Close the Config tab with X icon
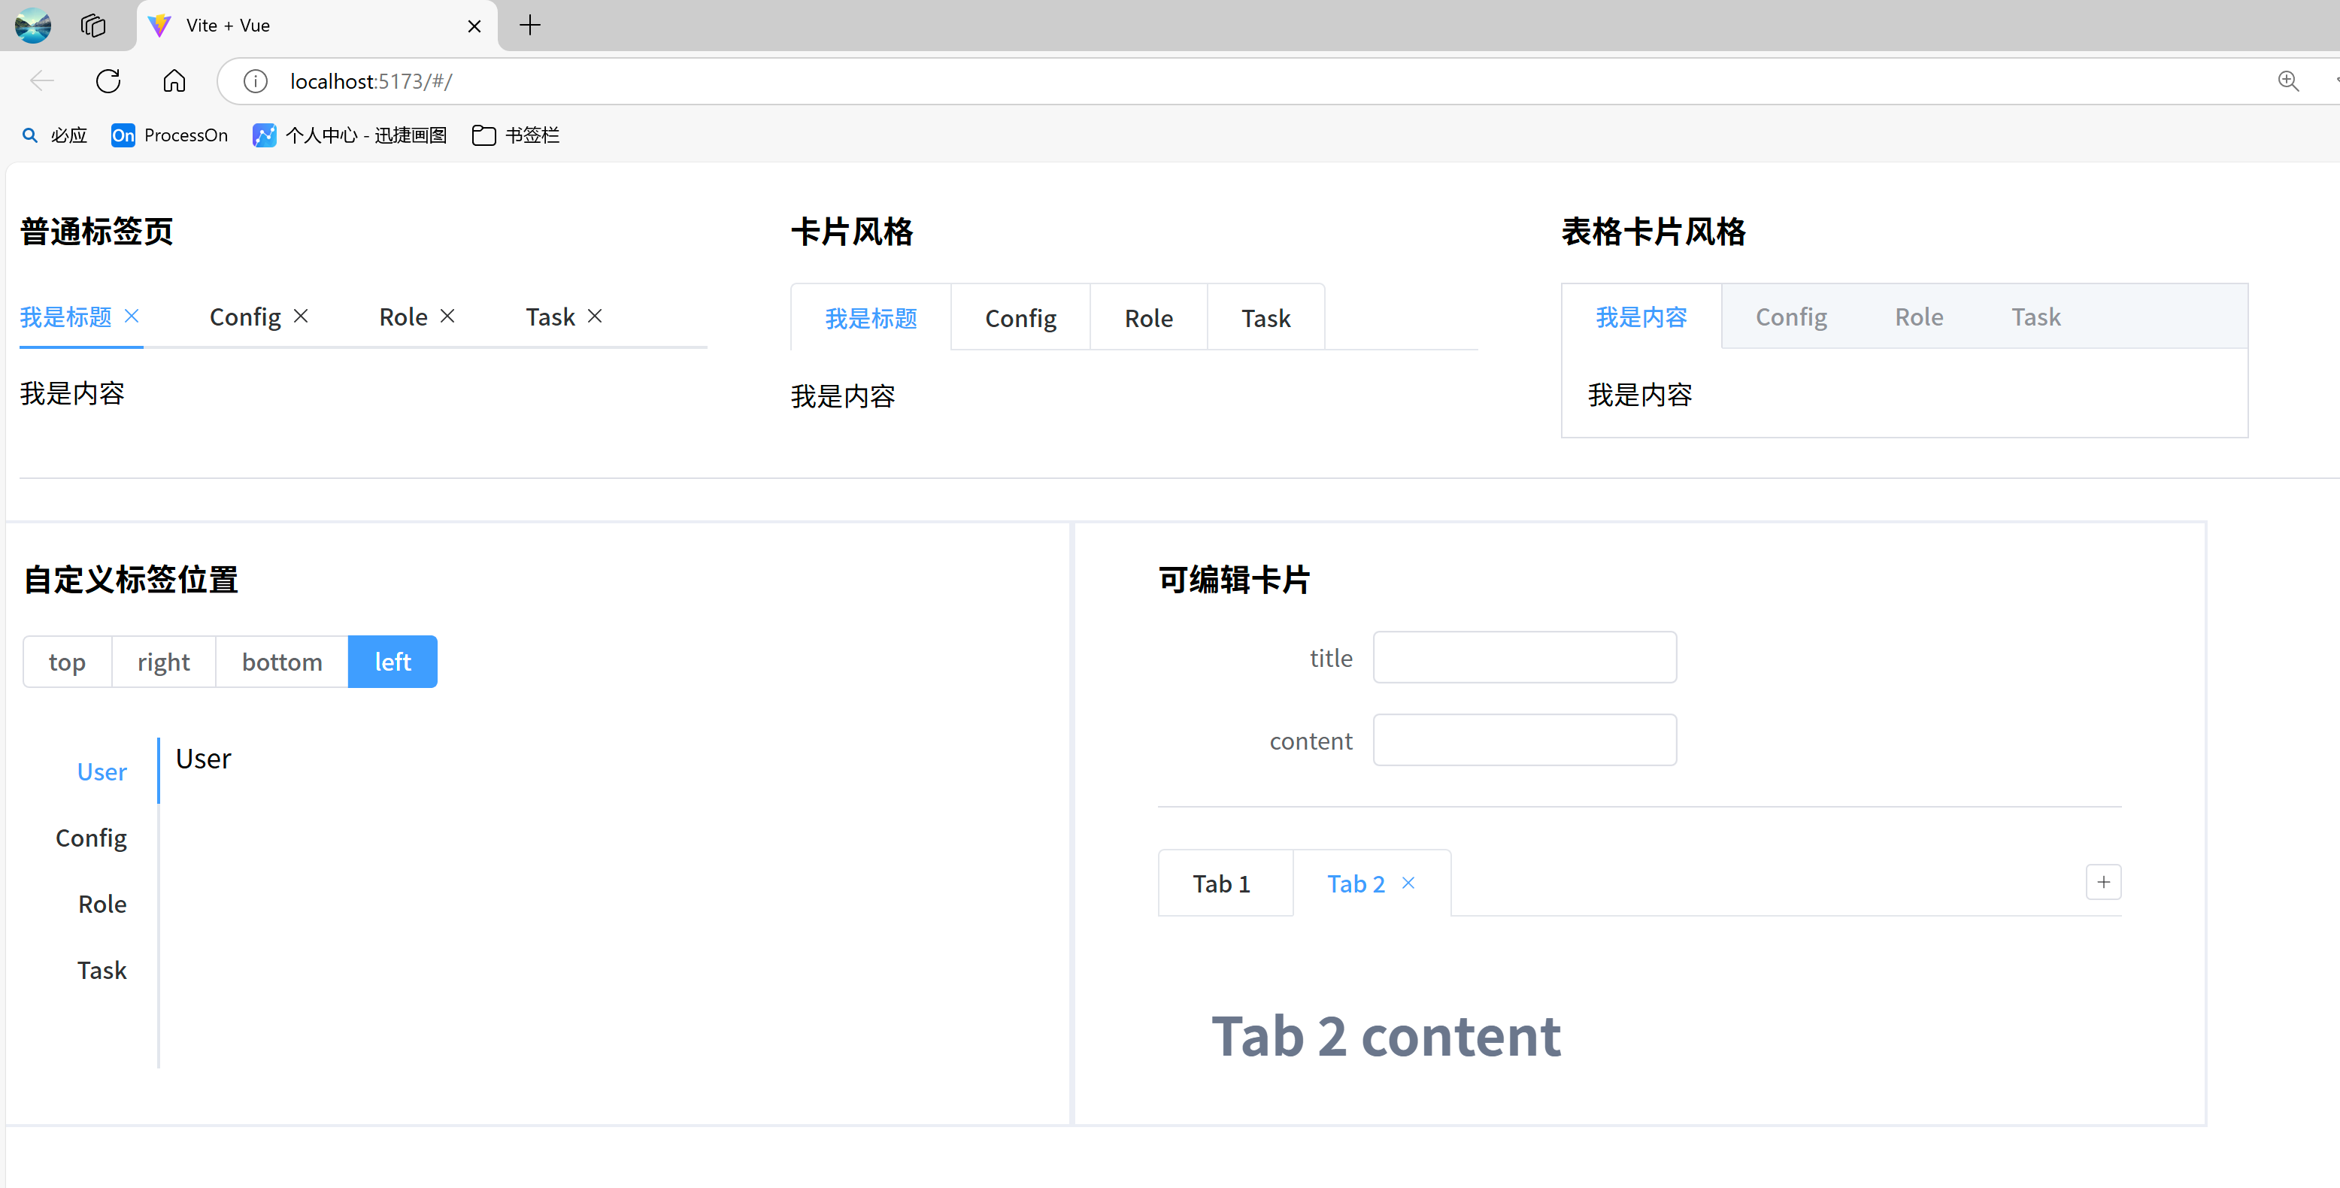2340x1188 pixels. (301, 316)
